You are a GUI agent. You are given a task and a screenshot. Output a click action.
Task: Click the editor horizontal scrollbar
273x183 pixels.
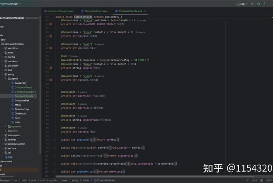point(155,176)
